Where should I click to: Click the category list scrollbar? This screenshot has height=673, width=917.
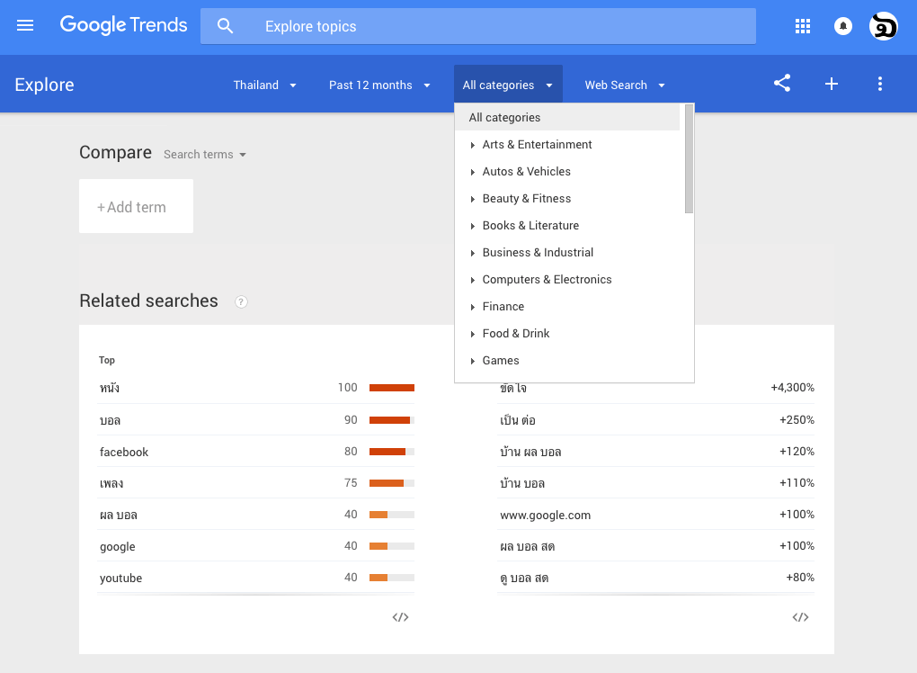pyautogui.click(x=689, y=158)
